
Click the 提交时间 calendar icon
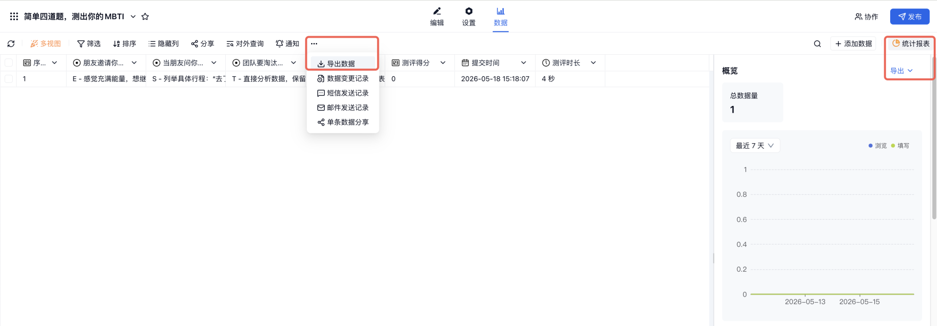pos(465,63)
